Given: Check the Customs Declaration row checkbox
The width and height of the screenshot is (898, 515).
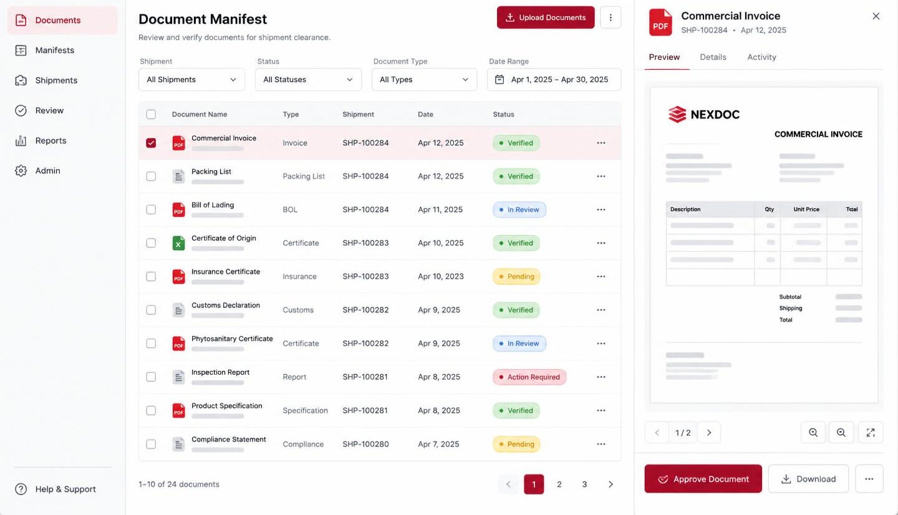Looking at the screenshot, I should pos(151,310).
